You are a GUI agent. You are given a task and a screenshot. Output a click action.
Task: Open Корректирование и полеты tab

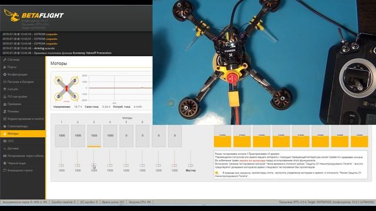23,119
